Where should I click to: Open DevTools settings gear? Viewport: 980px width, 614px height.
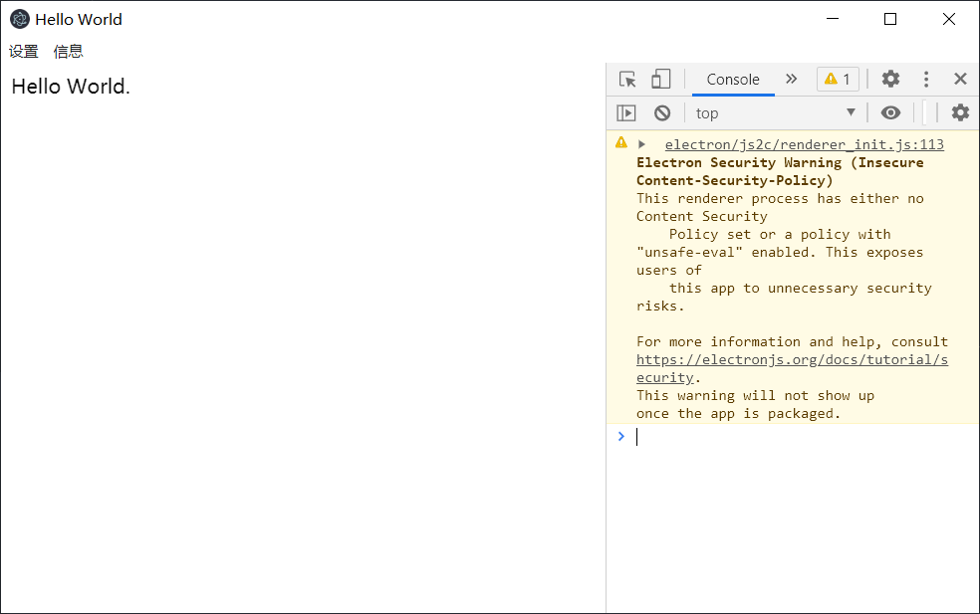(x=890, y=79)
